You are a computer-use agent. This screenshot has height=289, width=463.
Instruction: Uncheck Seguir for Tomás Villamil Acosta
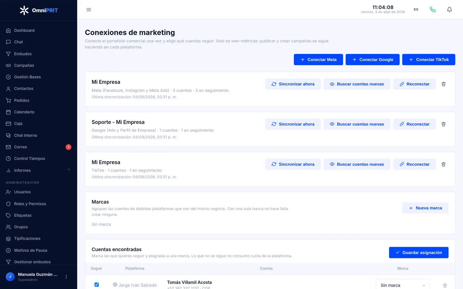(97, 285)
